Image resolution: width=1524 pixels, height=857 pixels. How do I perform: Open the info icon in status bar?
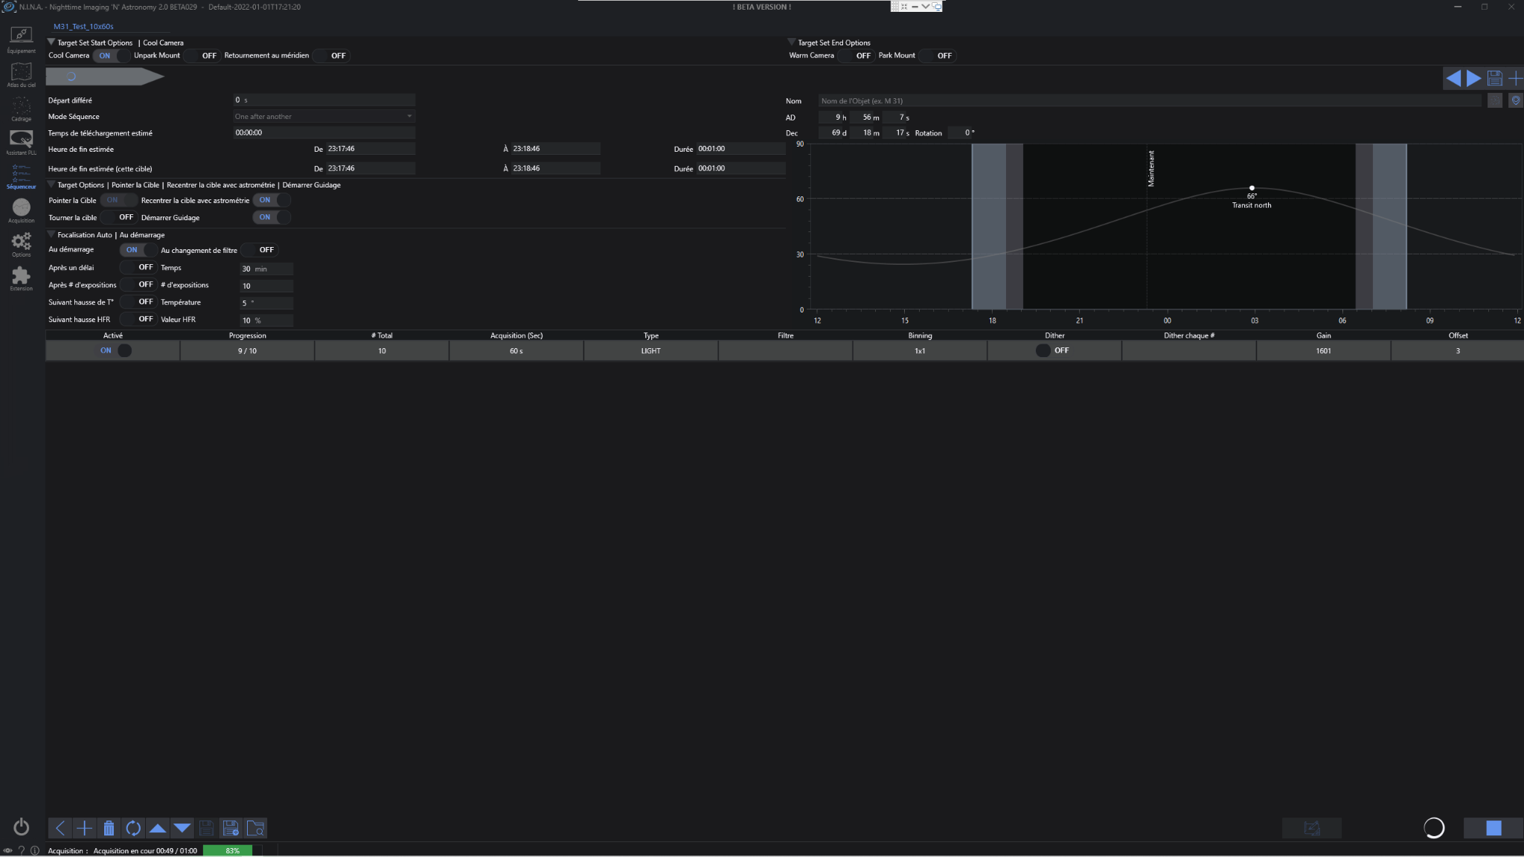coord(34,850)
